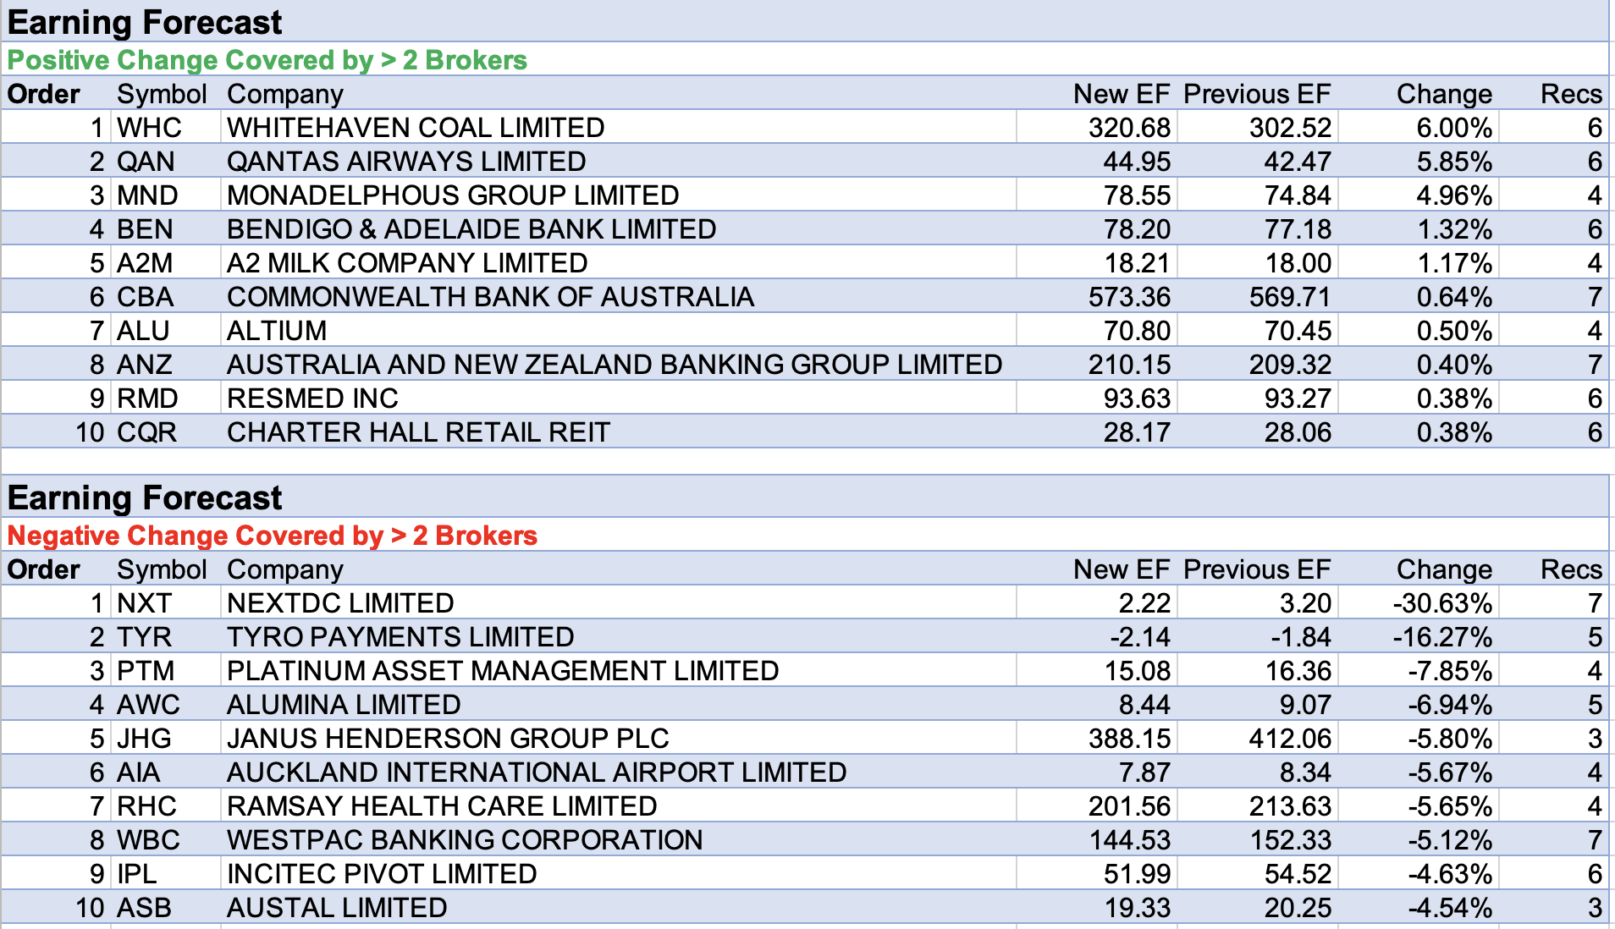Select the RAMSAY HEALTH CARE LIMITED cell
1615x929 pixels.
pos(442,806)
